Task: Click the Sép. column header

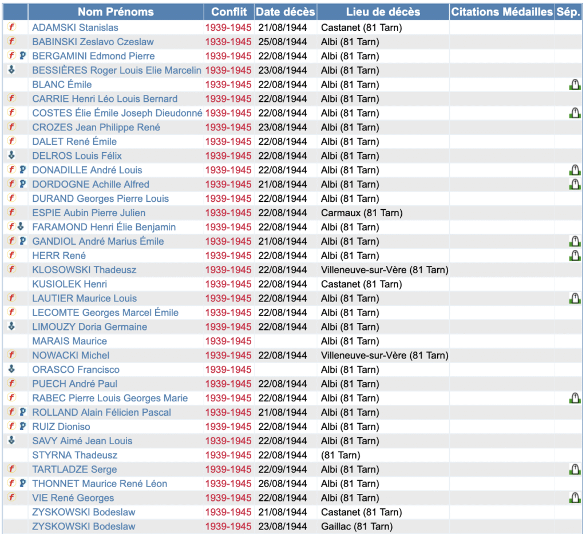Action: click(568, 12)
